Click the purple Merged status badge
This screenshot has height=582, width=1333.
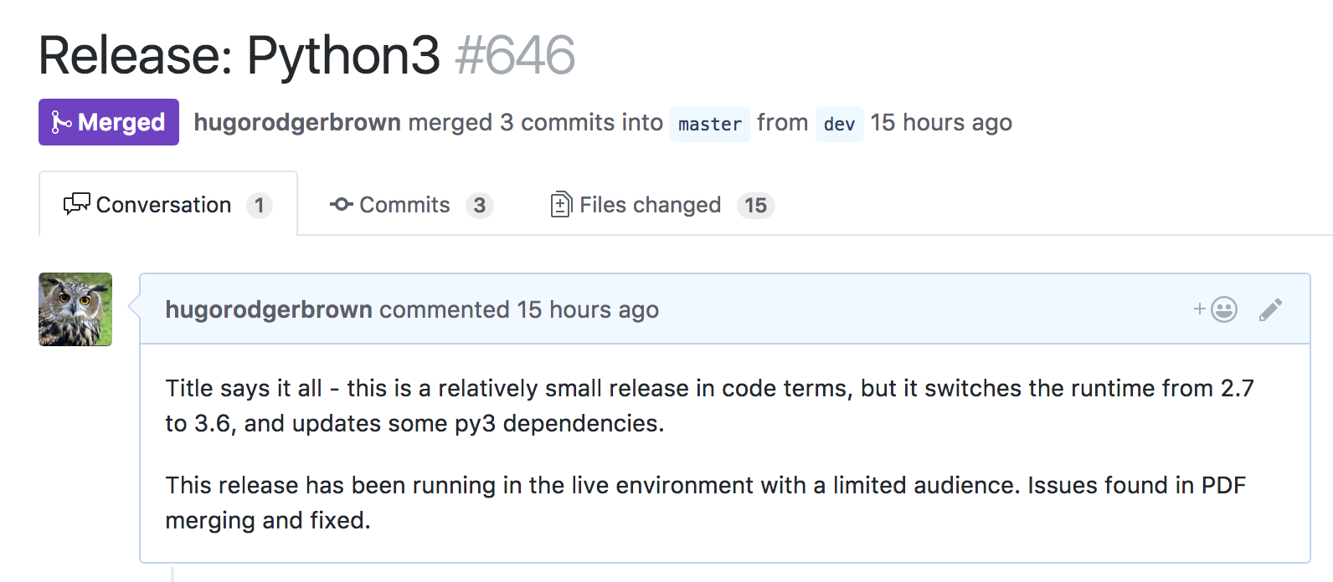tap(109, 122)
